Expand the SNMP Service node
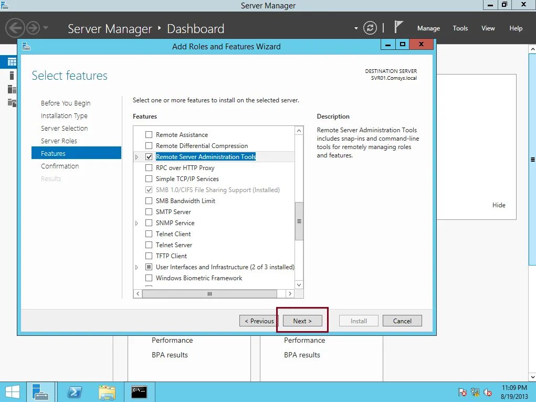The width and height of the screenshot is (536, 402). click(x=136, y=223)
